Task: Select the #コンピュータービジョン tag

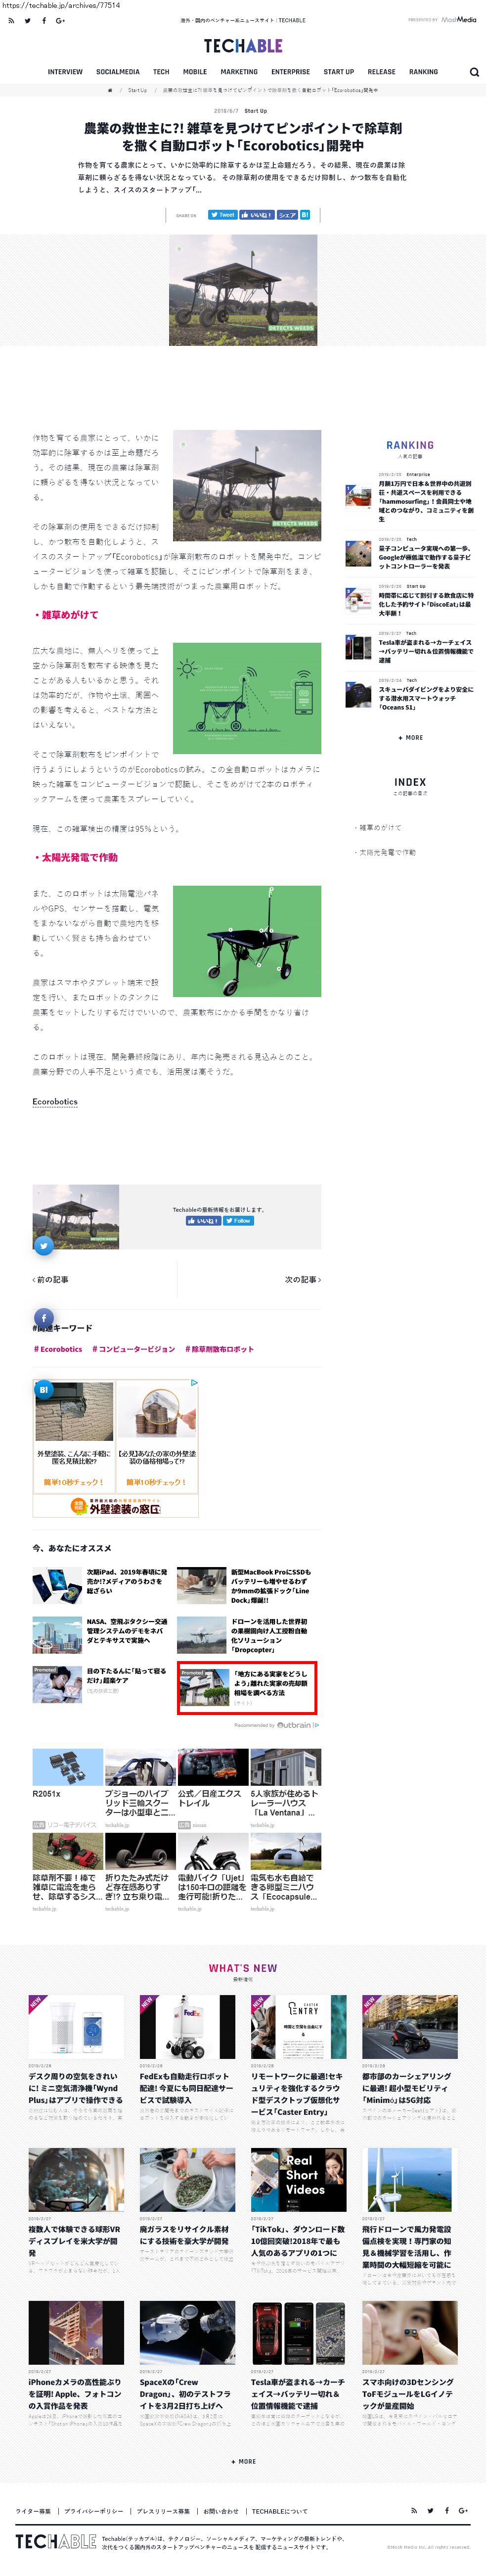Action: pos(134,1349)
